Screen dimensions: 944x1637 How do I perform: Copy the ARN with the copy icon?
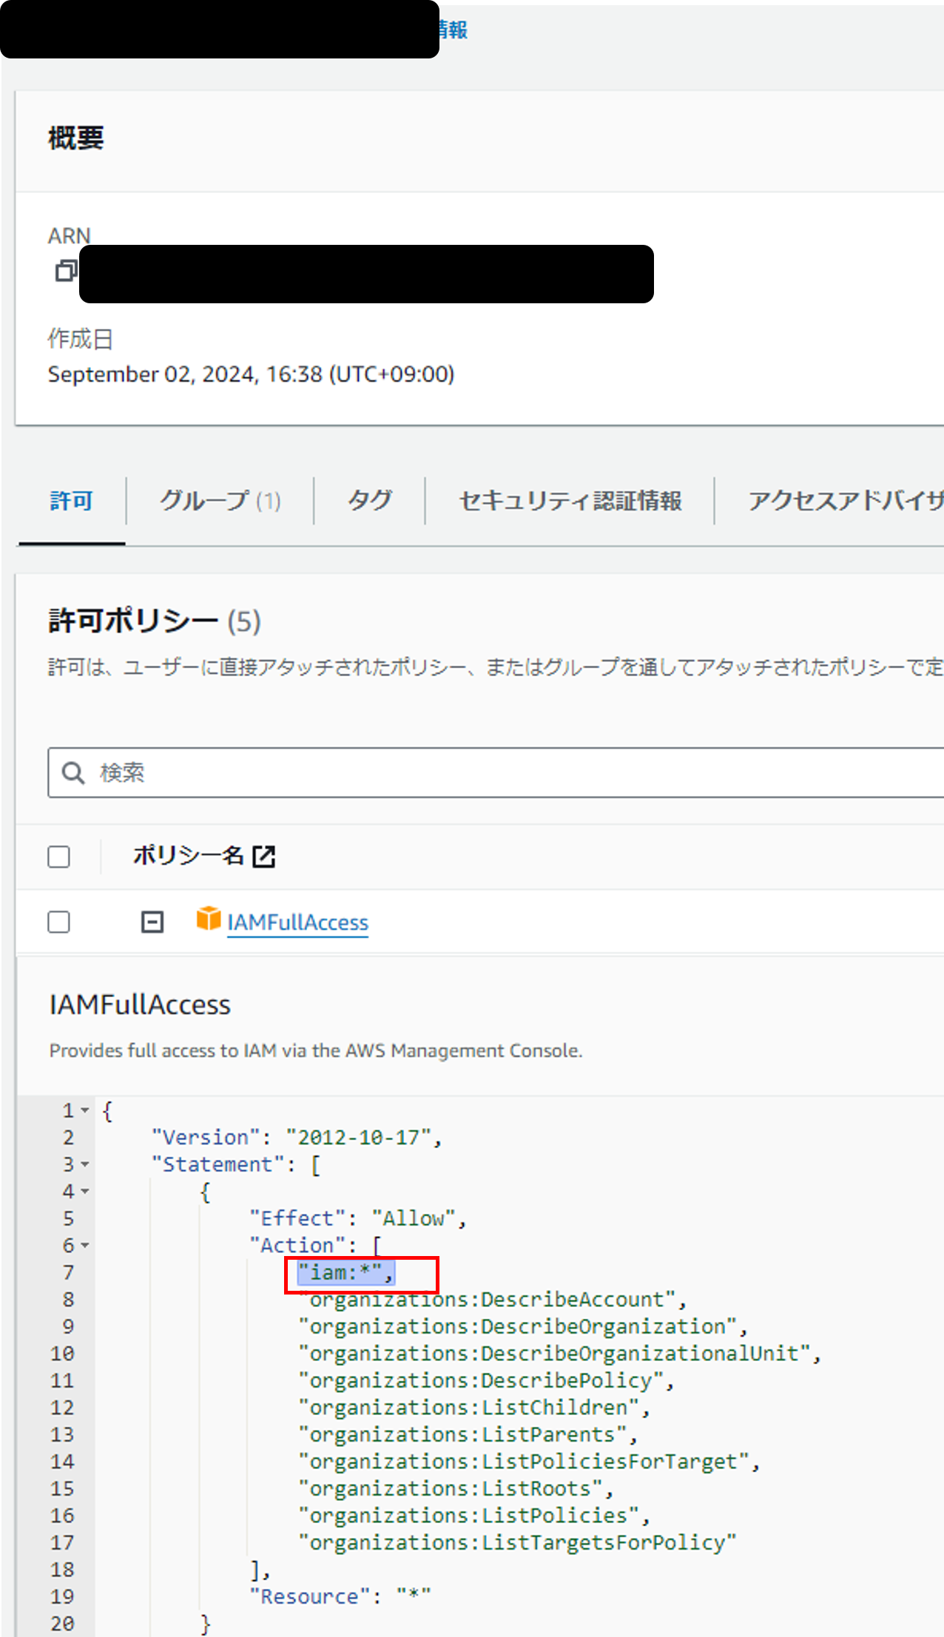(65, 271)
